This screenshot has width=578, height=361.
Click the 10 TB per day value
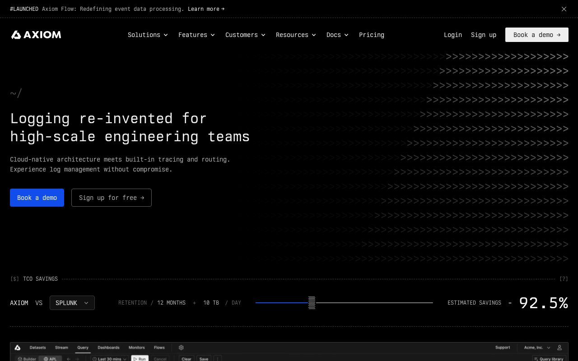pyautogui.click(x=211, y=303)
